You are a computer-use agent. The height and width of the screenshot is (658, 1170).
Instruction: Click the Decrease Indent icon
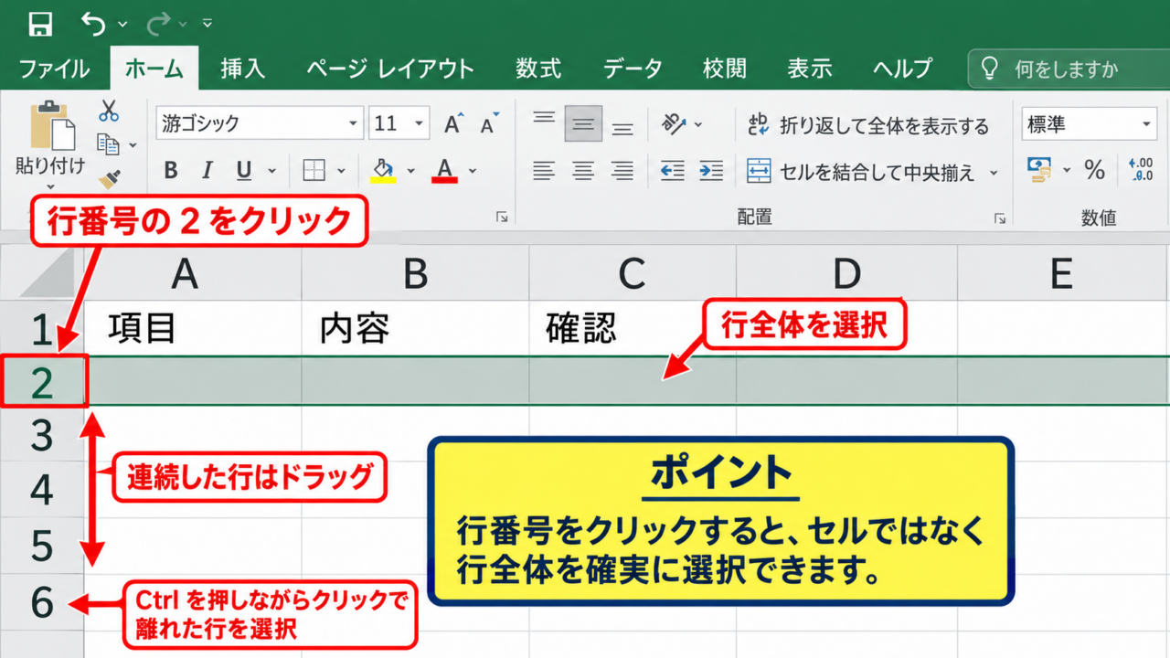tap(673, 170)
